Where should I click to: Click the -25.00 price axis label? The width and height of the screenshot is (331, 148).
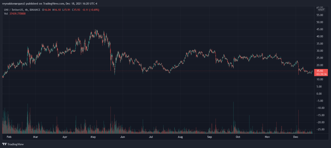[319, 129]
